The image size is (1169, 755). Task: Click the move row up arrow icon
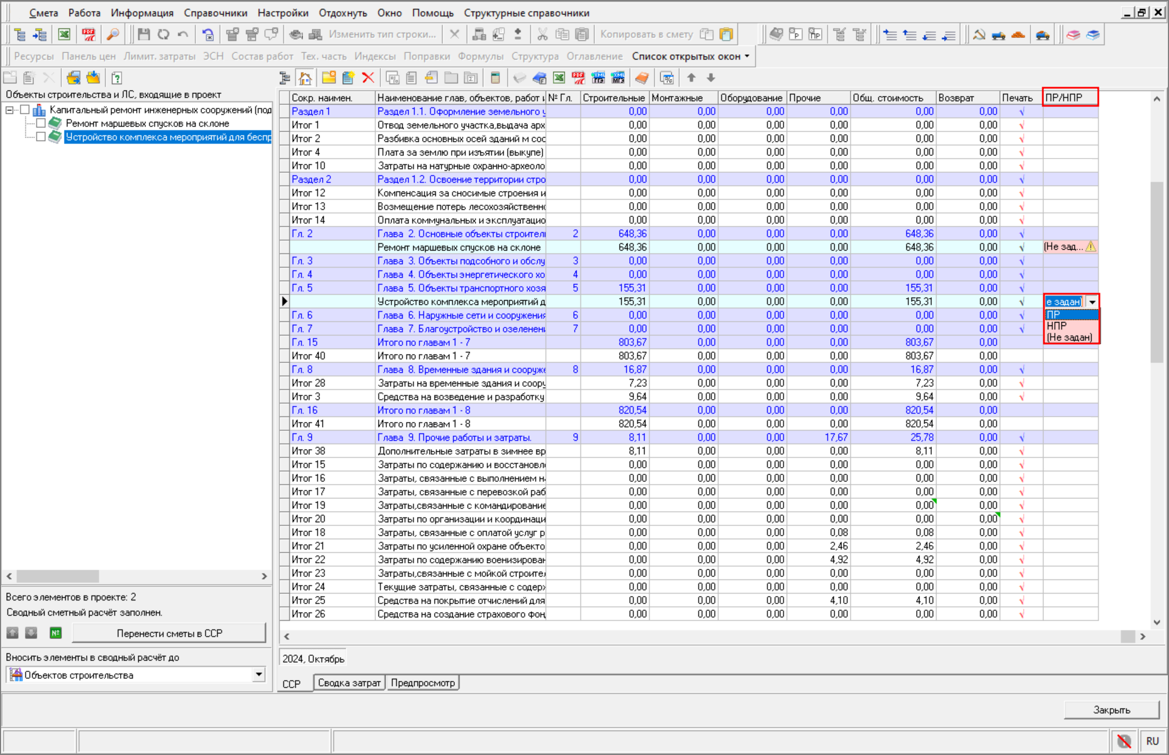(691, 78)
